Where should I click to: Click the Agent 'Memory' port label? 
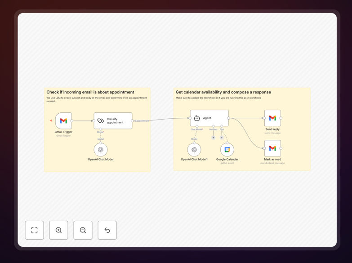[x=213, y=129]
